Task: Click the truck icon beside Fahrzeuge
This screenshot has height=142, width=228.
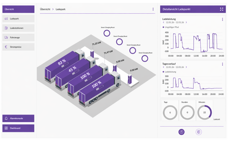Action: [6, 37]
